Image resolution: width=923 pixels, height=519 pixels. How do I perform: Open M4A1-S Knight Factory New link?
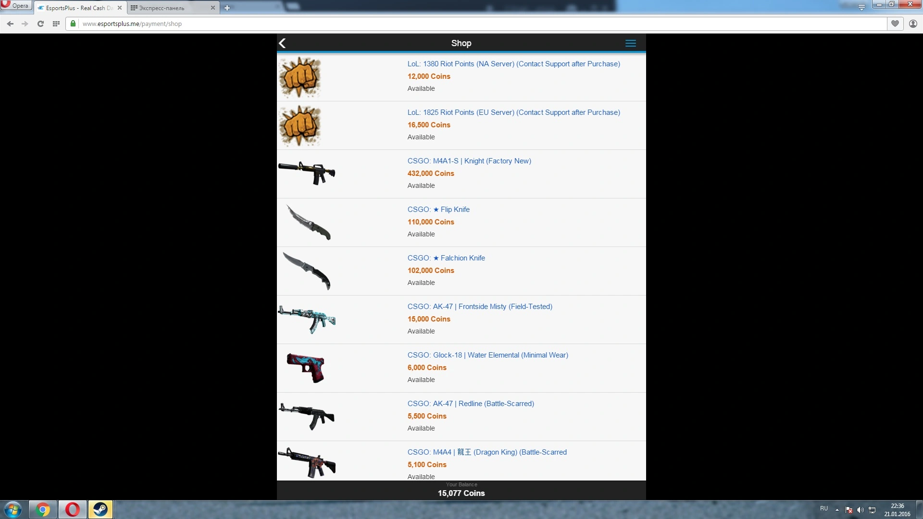tap(469, 161)
